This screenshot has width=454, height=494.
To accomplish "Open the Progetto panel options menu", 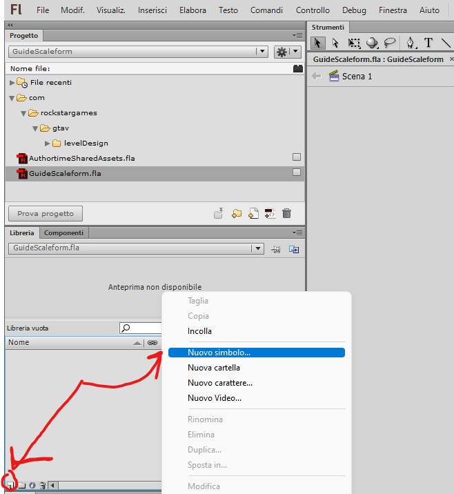I will pyautogui.click(x=297, y=36).
